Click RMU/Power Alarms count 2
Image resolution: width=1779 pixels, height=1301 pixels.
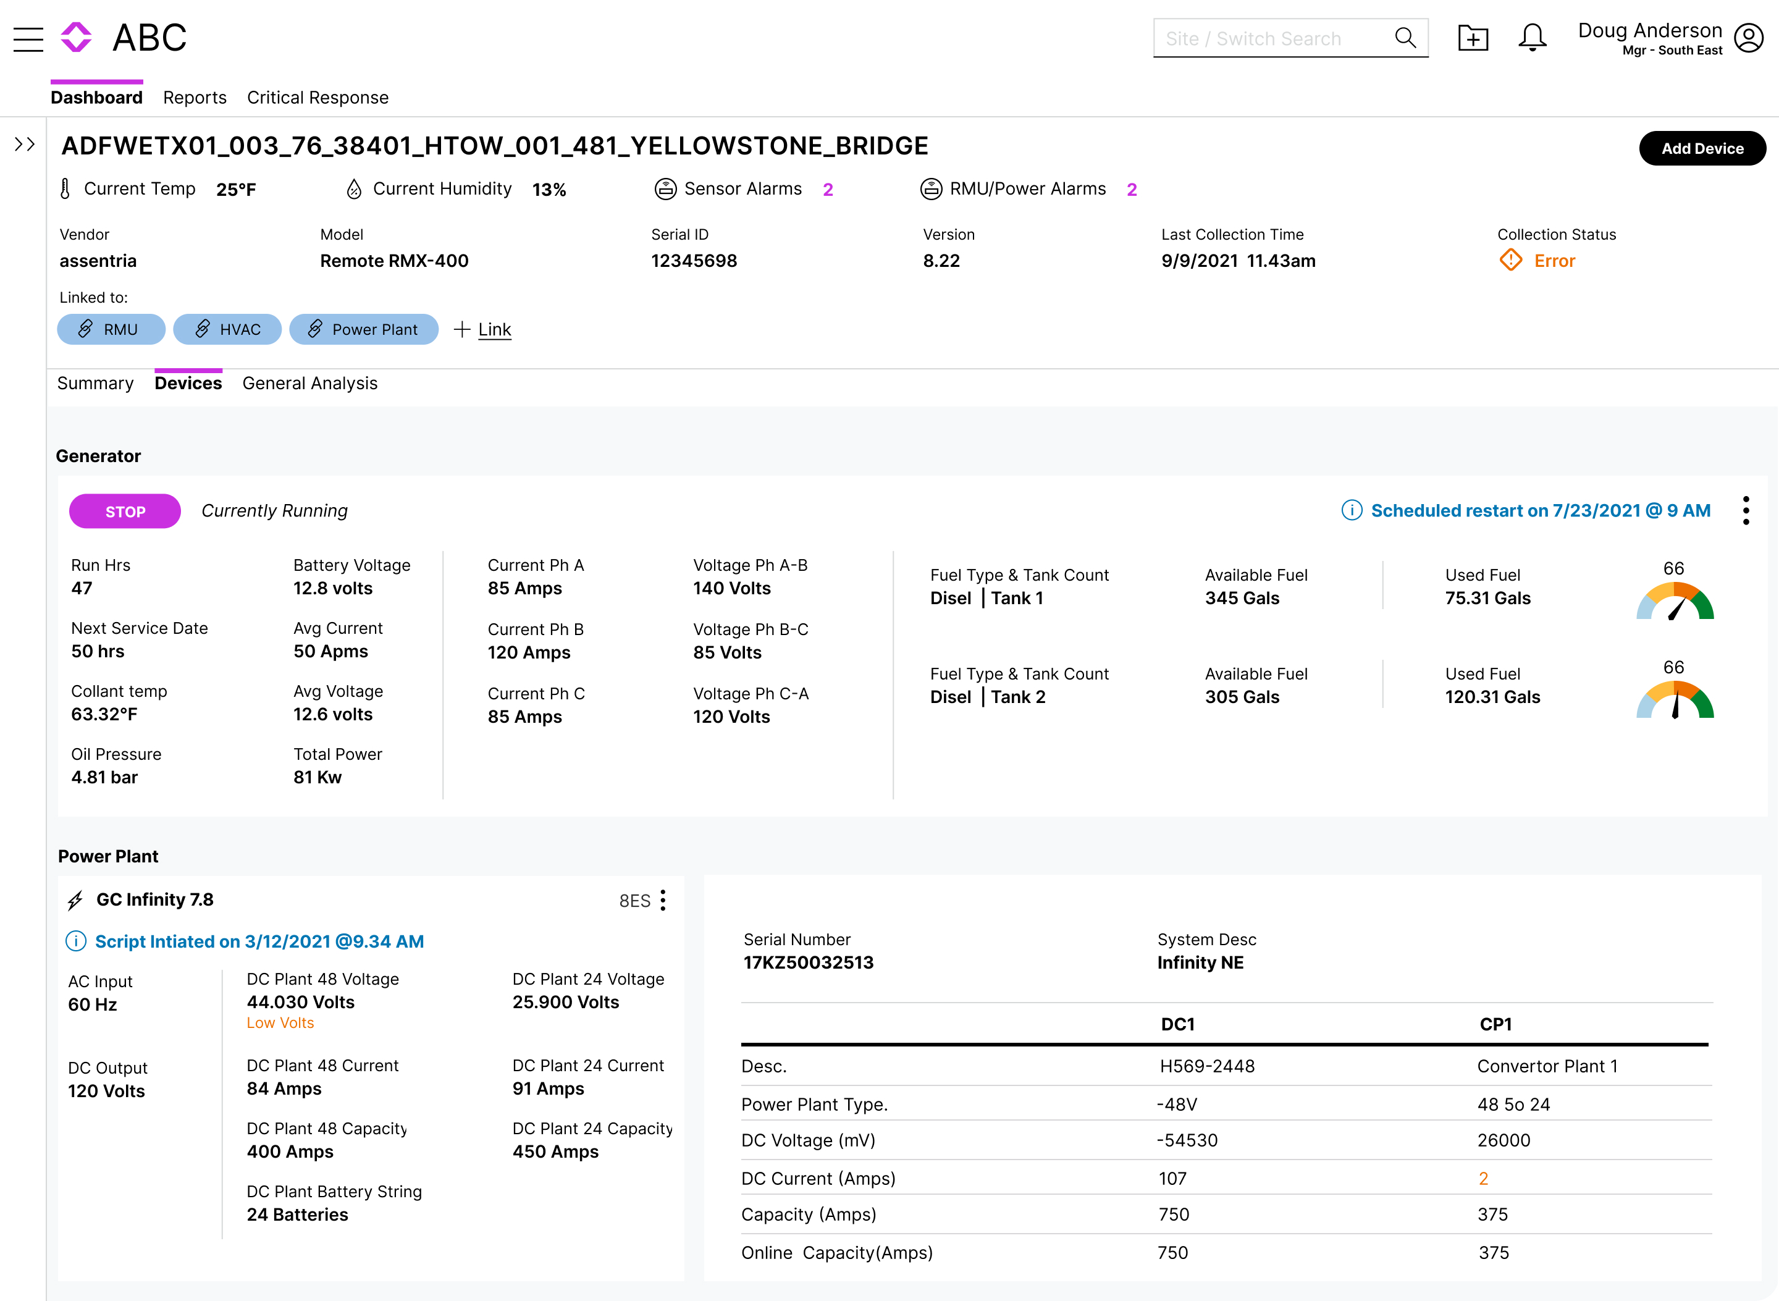[x=1132, y=190]
